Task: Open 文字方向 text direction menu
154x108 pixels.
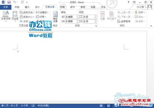Action: [x=6, y=16]
